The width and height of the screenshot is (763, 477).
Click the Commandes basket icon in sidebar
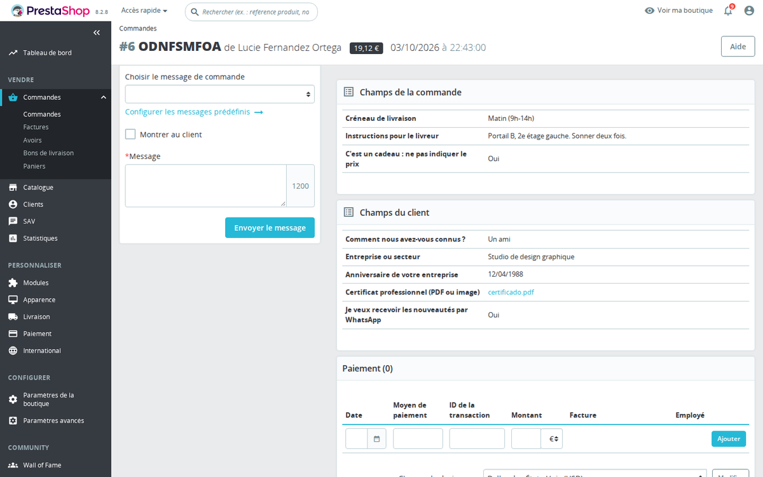click(x=13, y=97)
